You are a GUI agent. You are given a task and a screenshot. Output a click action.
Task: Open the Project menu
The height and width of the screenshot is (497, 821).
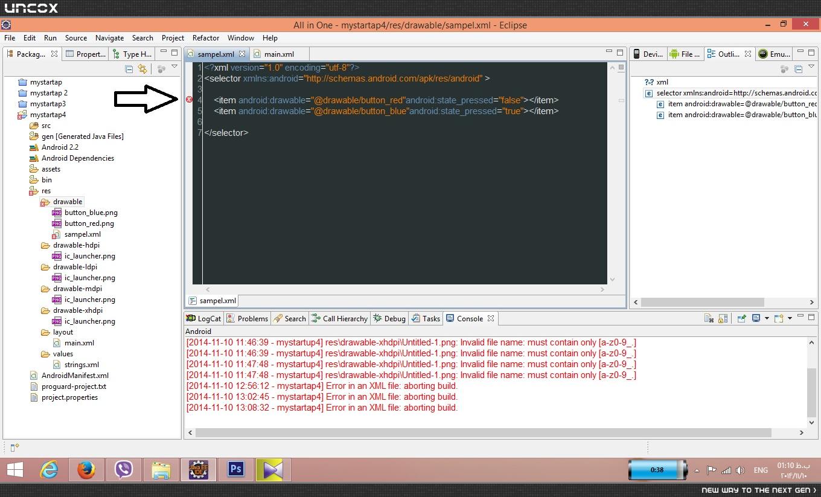pyautogui.click(x=173, y=38)
